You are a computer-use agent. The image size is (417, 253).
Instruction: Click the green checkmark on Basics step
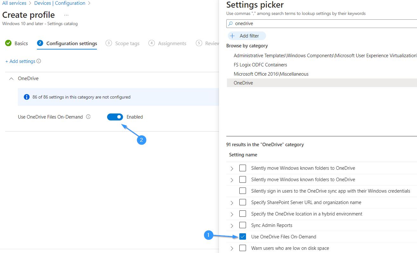(8, 43)
